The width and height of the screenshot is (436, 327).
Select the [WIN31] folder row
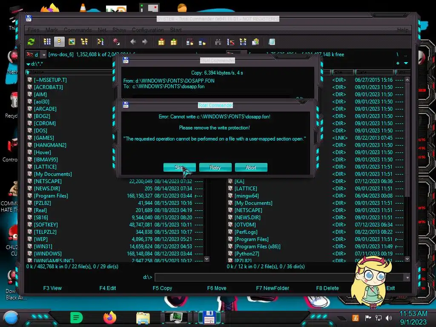click(115, 247)
